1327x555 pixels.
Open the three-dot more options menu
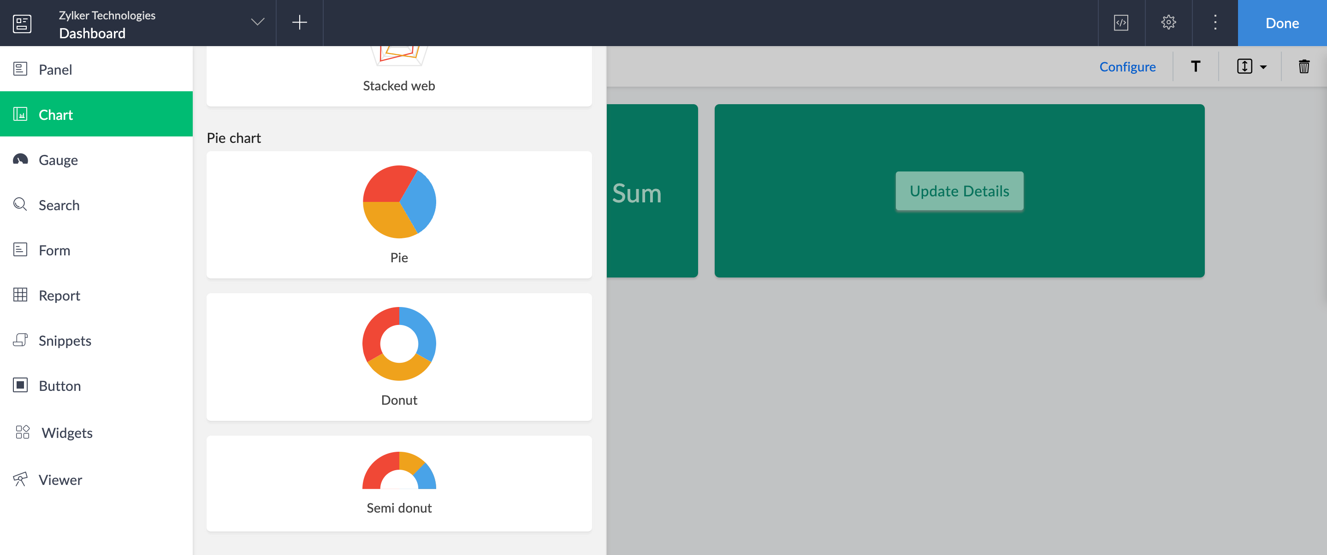pyautogui.click(x=1214, y=23)
